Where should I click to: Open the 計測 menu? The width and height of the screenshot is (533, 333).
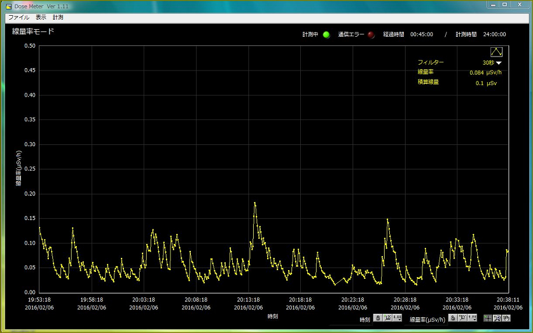click(58, 17)
